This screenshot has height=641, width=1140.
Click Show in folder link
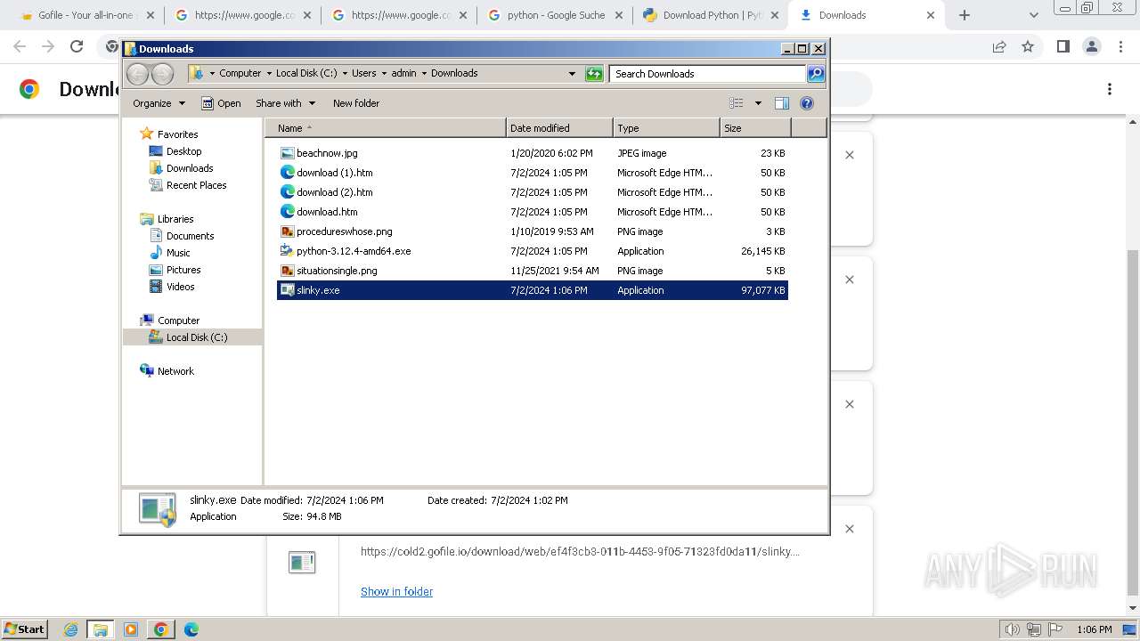tap(396, 591)
